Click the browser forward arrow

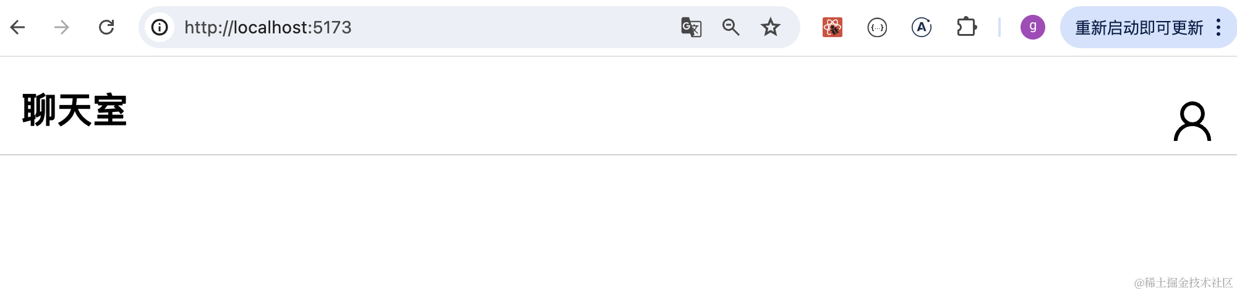[61, 27]
